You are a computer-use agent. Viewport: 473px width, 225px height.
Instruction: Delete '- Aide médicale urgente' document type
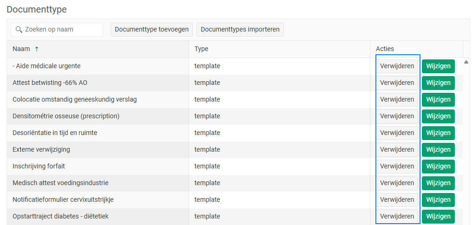click(x=397, y=66)
